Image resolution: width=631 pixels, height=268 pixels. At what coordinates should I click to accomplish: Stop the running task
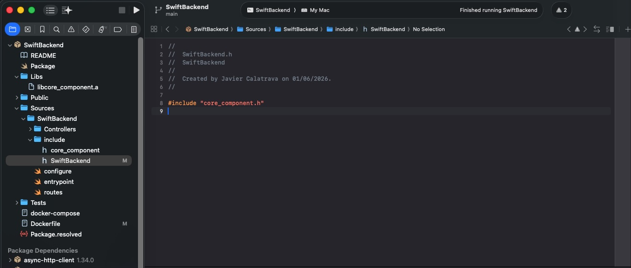[122, 10]
